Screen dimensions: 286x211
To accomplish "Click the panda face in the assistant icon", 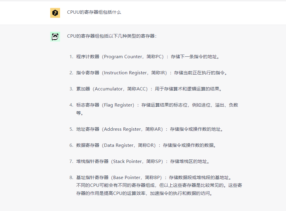I will (x=55, y=36).
